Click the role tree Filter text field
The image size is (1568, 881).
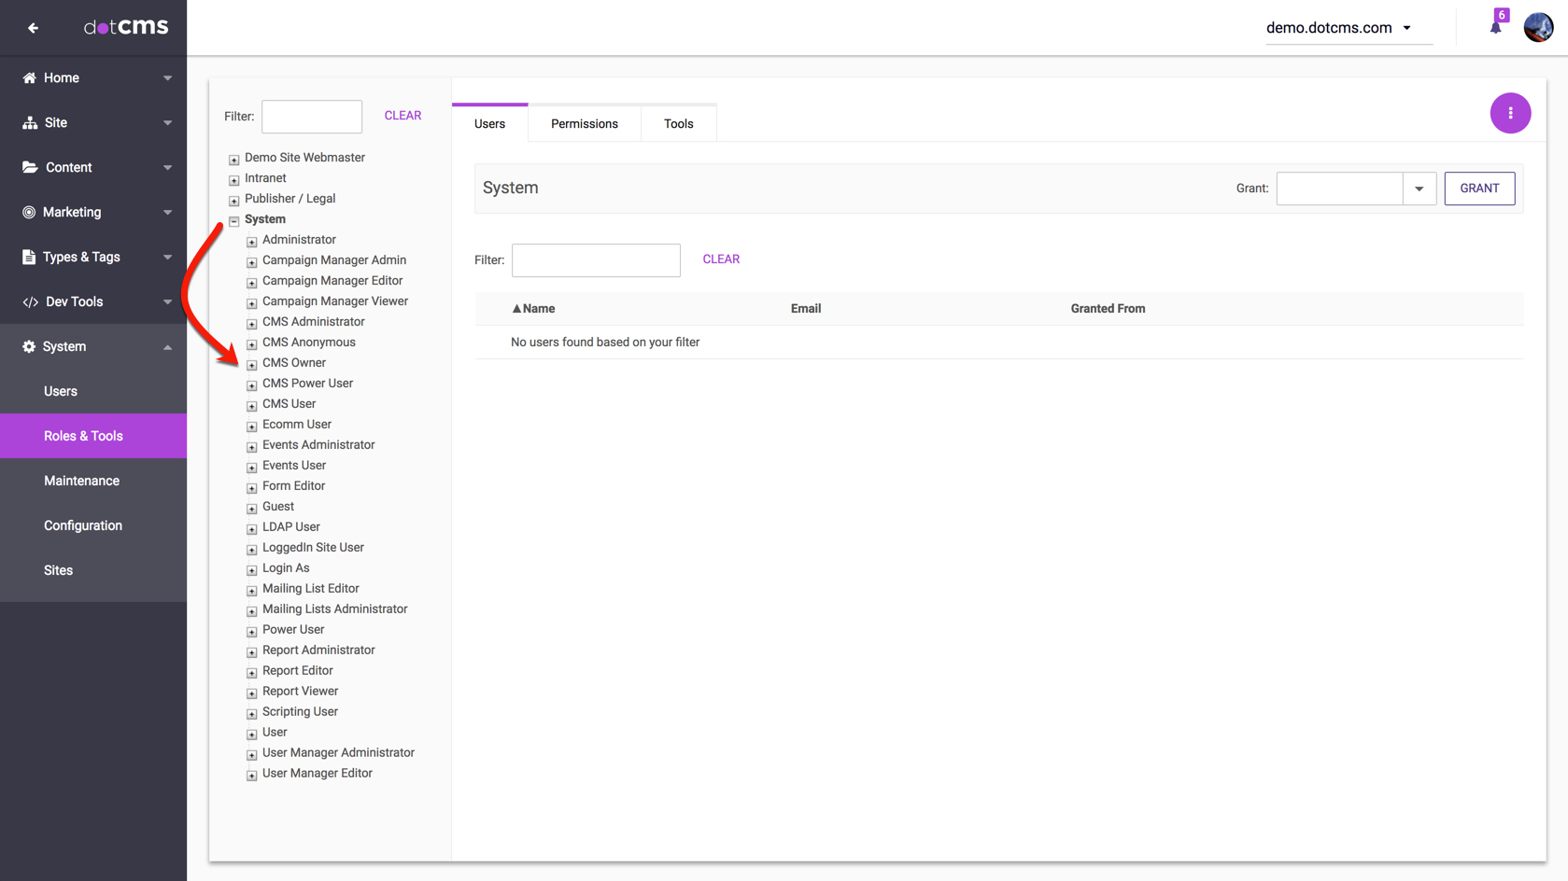click(x=312, y=117)
